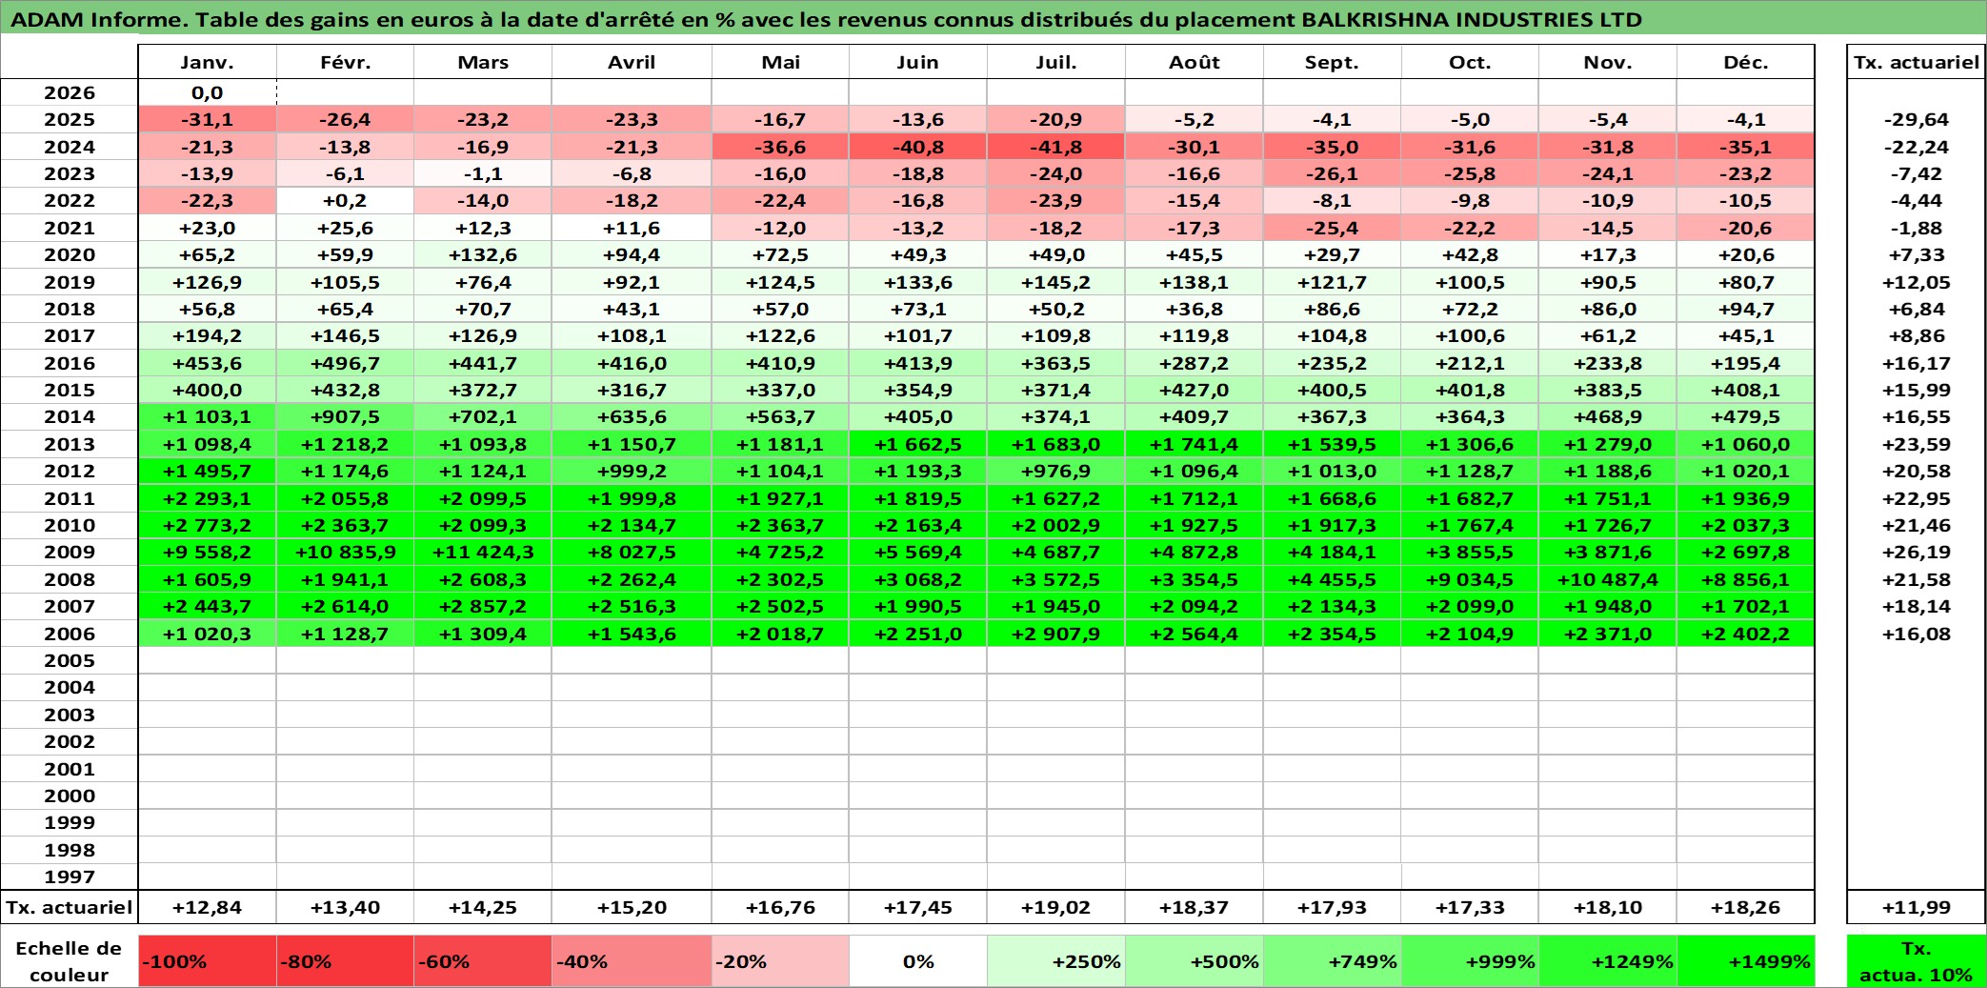Click the -29,64 actuarial rate for 2025
Viewport: 1987px width, 988px height.
(1916, 119)
